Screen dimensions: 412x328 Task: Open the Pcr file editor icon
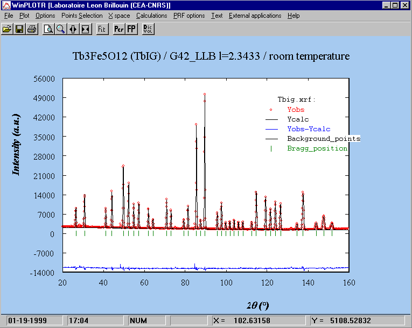click(x=119, y=29)
